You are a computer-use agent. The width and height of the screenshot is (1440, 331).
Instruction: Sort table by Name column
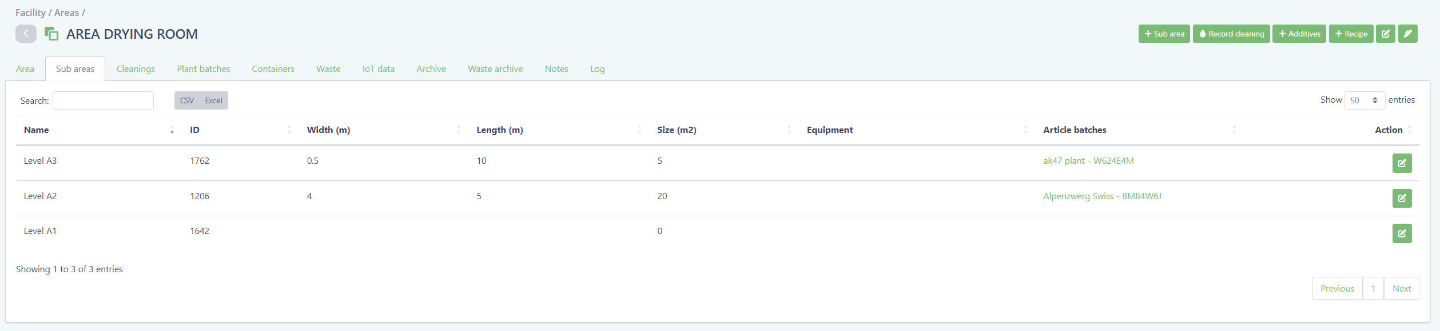37,130
